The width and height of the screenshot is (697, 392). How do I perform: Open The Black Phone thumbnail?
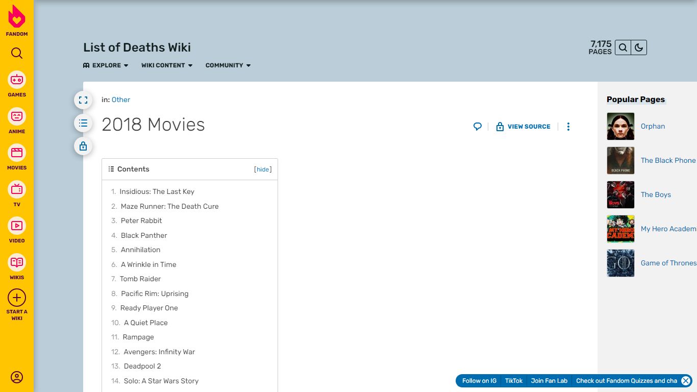(620, 160)
